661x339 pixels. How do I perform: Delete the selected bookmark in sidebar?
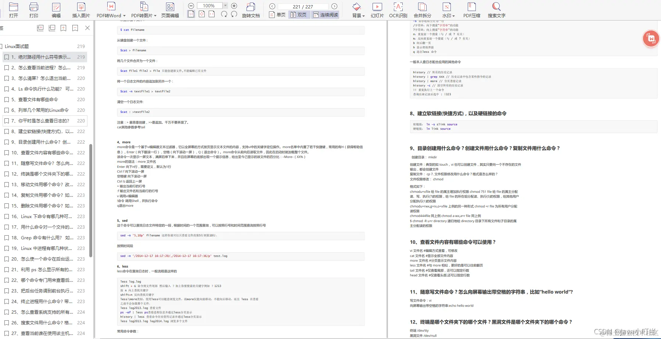coord(75,28)
